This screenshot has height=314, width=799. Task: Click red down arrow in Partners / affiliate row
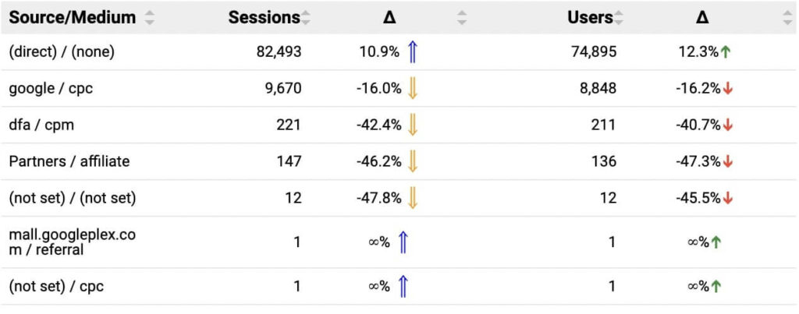coord(728,161)
